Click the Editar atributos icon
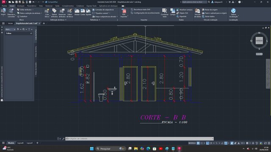 18,10
